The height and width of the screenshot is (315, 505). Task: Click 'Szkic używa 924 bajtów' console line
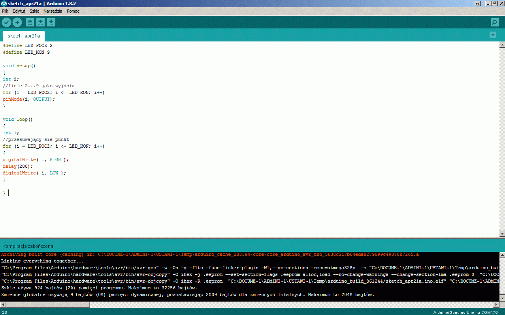point(99,288)
